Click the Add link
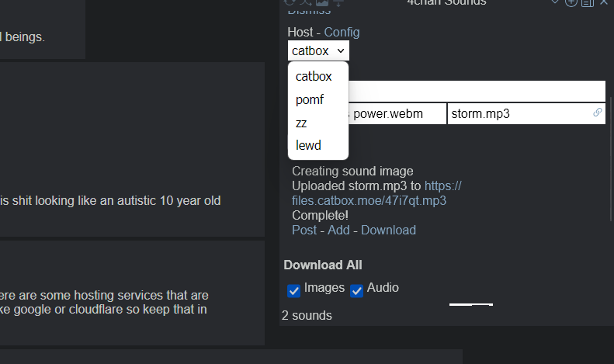614x364 pixels. (338, 231)
